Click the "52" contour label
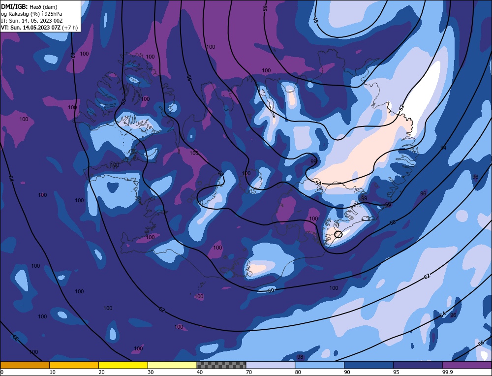 point(401,107)
